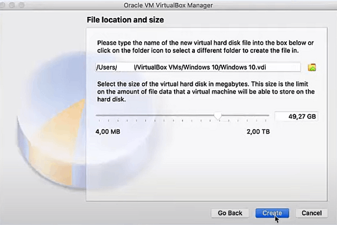The height and width of the screenshot is (225, 337).
Task: Click the File location and size heading
Action: pos(124,20)
